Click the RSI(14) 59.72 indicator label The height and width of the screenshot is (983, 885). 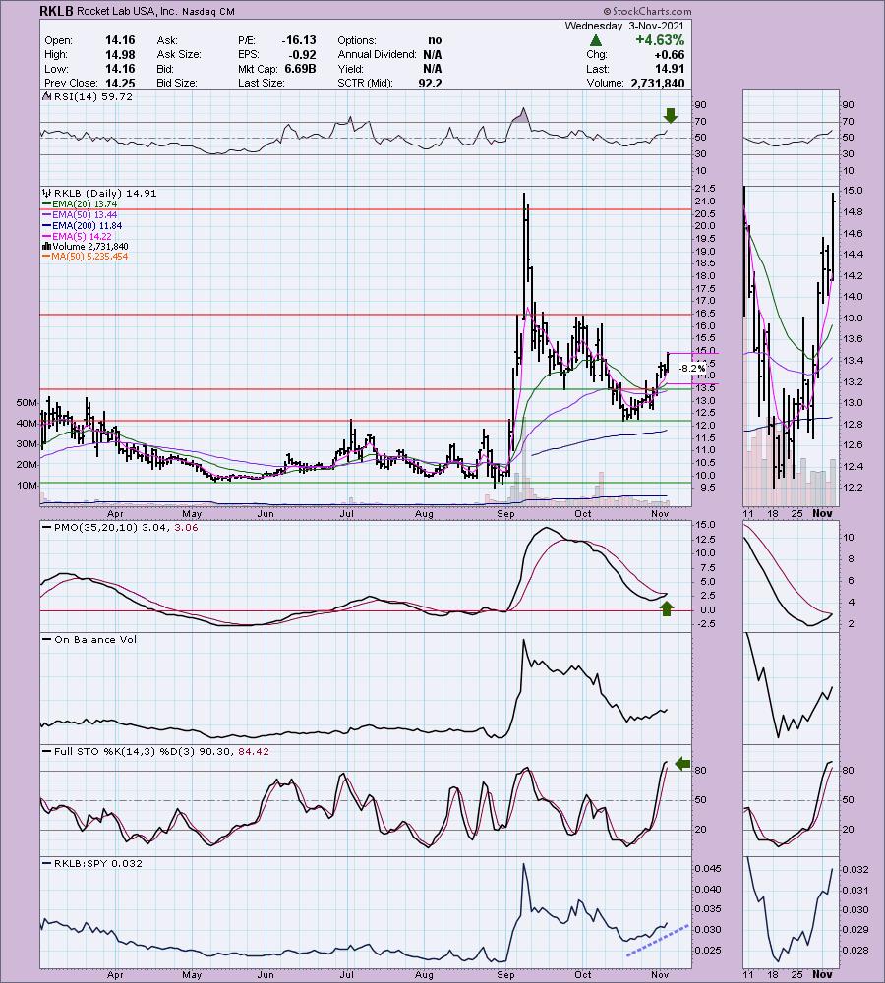[93, 96]
